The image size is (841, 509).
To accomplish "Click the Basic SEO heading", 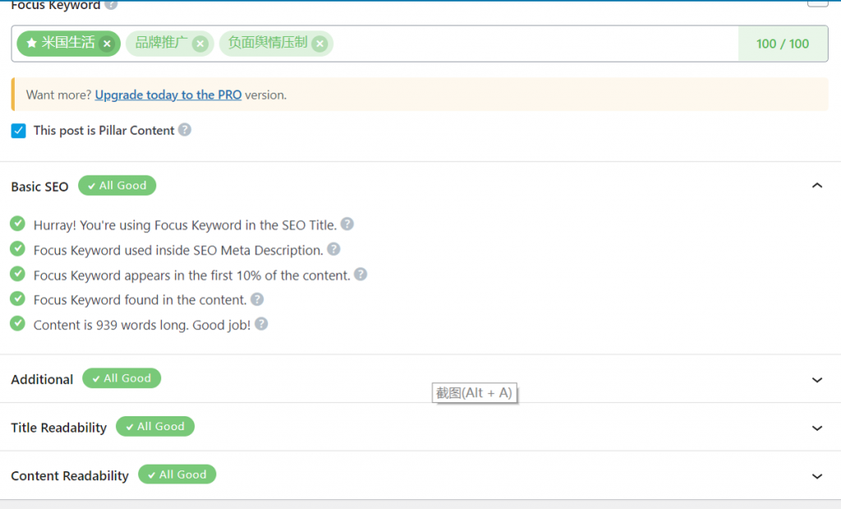I will 39,186.
